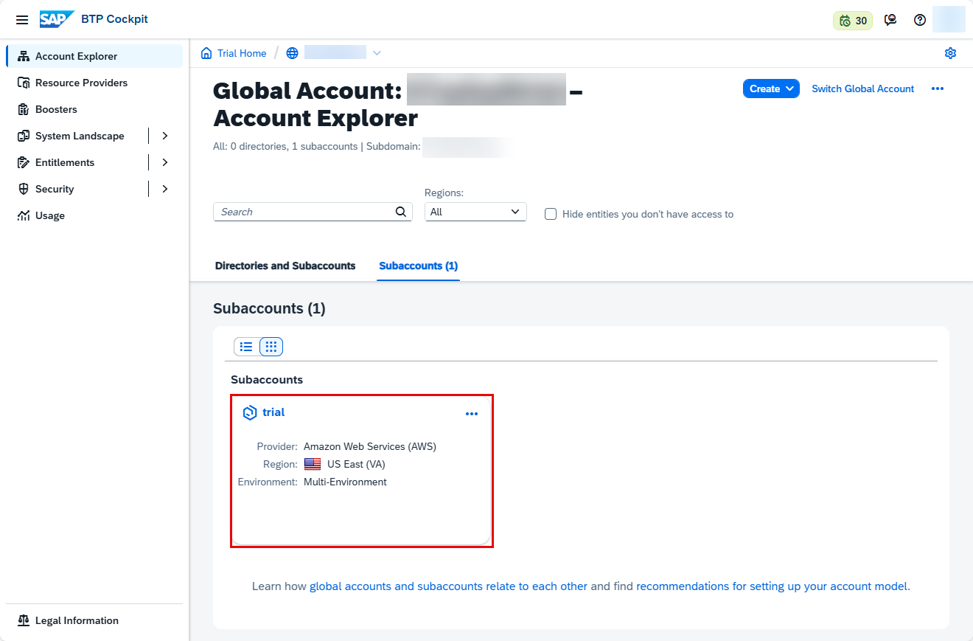Select the Subaccounts (1) tab

click(x=418, y=266)
